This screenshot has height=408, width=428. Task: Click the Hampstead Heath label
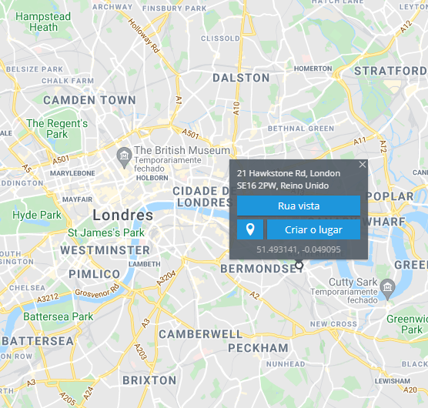coord(43,22)
